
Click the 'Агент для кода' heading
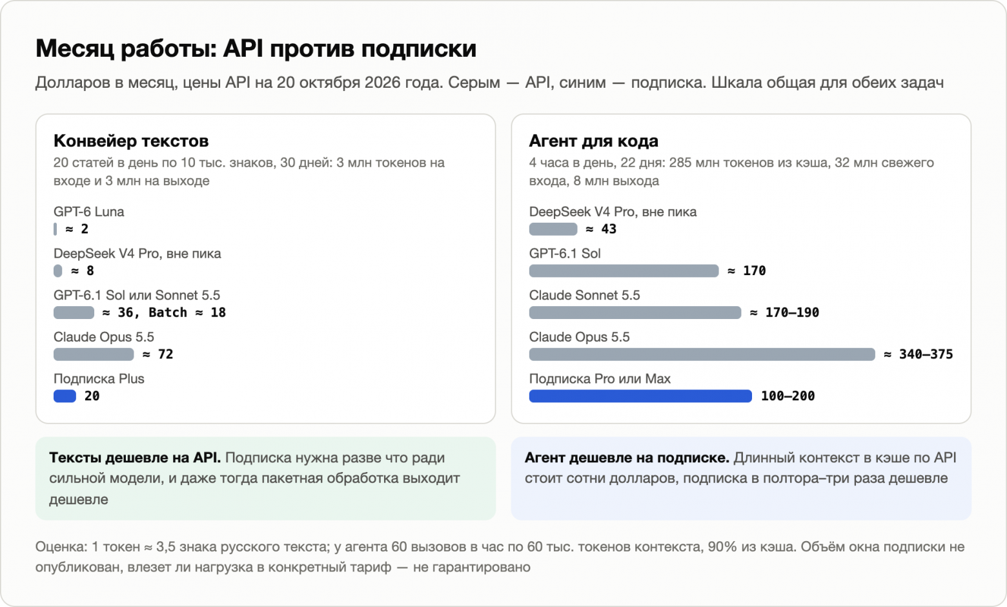[593, 141]
